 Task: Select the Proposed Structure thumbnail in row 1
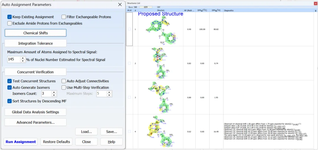coord(161,29)
